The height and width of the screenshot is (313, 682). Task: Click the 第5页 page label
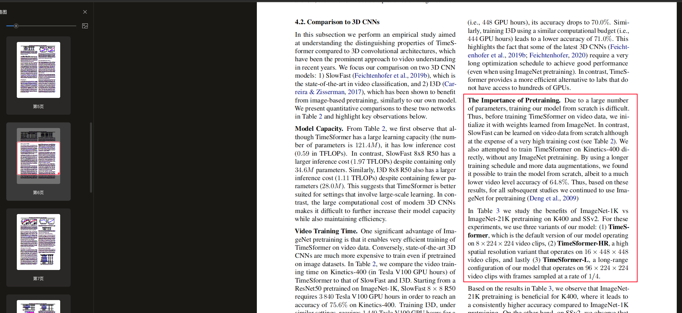tap(38, 107)
